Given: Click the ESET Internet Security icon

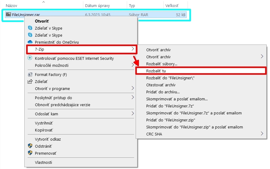Looking at the screenshot, I should coord(30,58).
